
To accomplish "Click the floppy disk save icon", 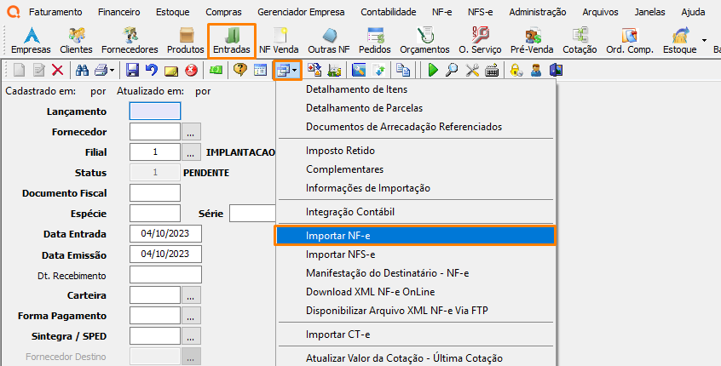I will pos(132,71).
